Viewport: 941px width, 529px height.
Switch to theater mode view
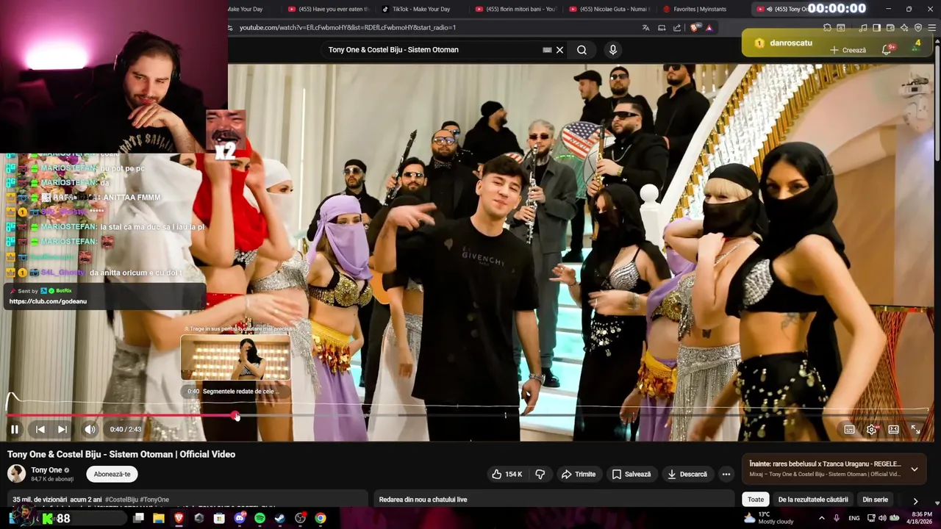click(893, 429)
